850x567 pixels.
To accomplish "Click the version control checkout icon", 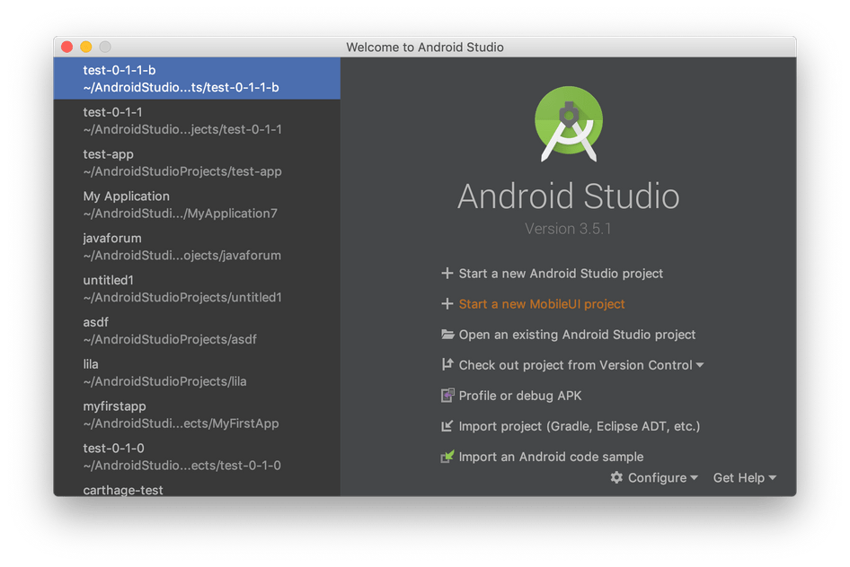I will pyautogui.click(x=447, y=364).
